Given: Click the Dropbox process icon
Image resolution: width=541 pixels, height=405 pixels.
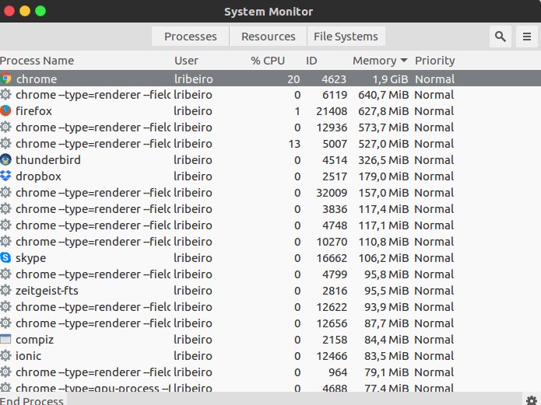Looking at the screenshot, I should click(5, 176).
